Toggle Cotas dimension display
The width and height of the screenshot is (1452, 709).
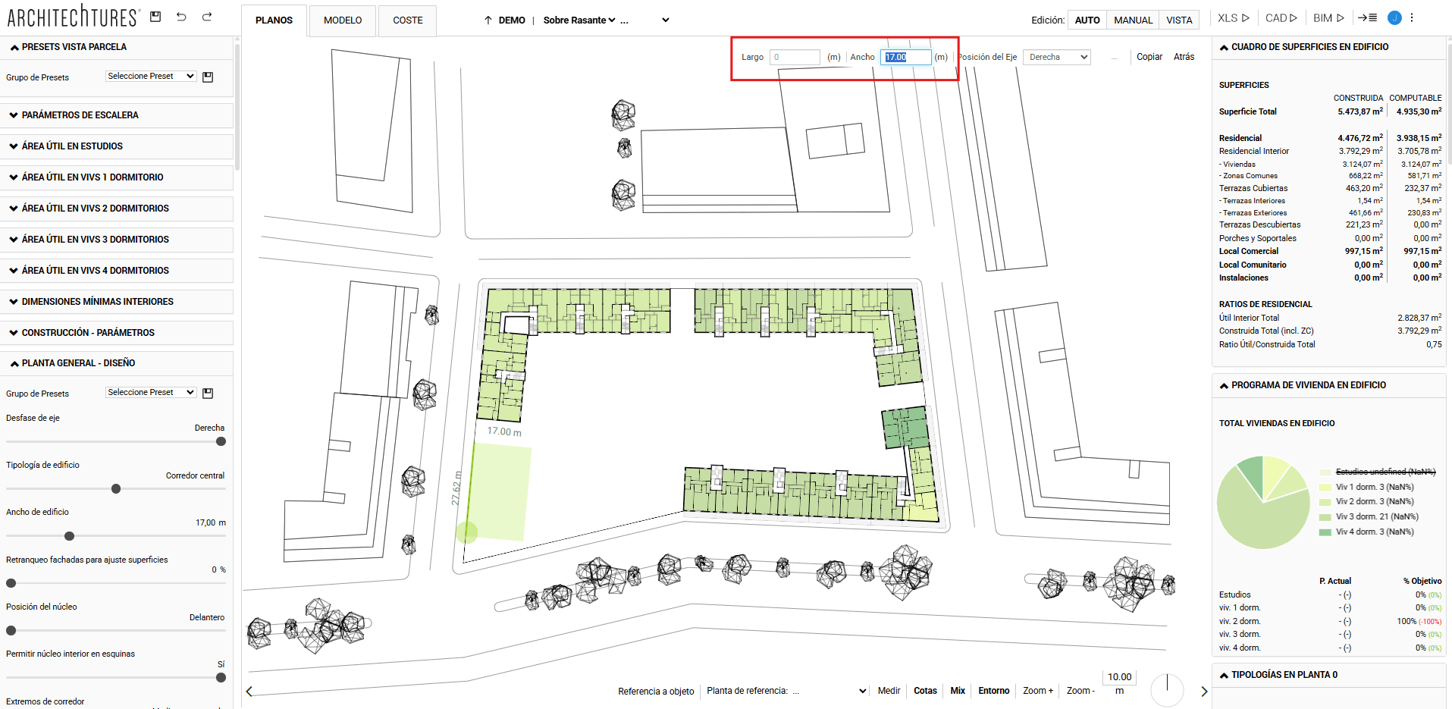point(925,691)
